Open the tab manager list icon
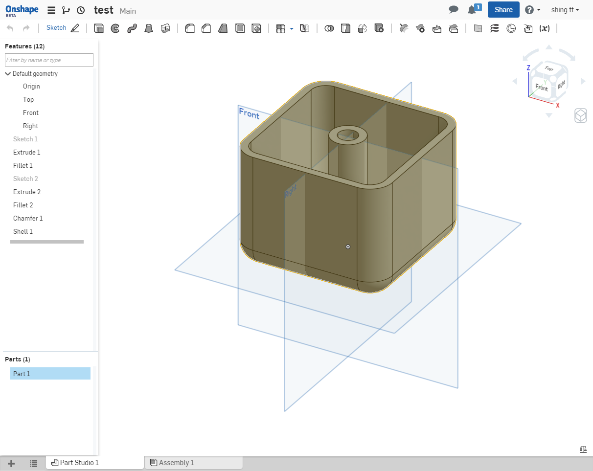The image size is (593, 471). (34, 463)
